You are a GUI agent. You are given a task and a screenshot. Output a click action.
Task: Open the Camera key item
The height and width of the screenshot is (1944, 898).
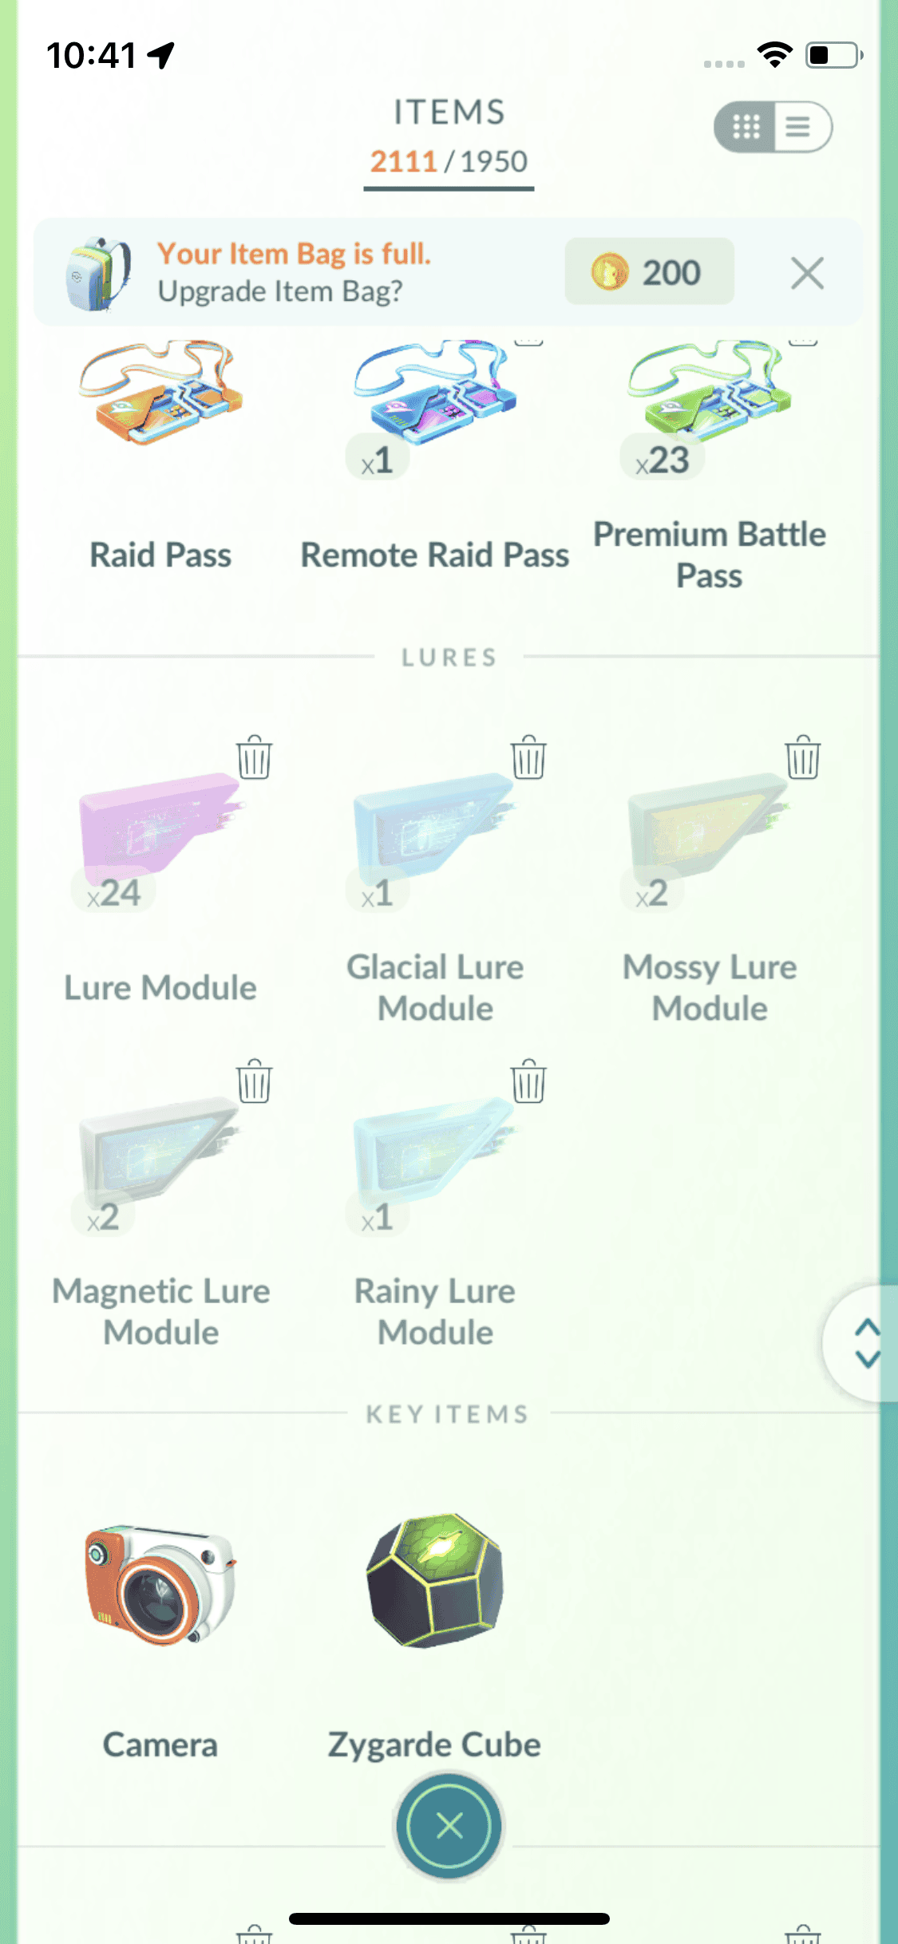tap(160, 1584)
